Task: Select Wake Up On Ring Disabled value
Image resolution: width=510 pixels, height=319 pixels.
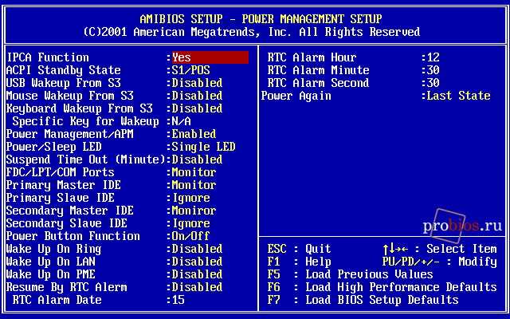Action: tap(197, 249)
